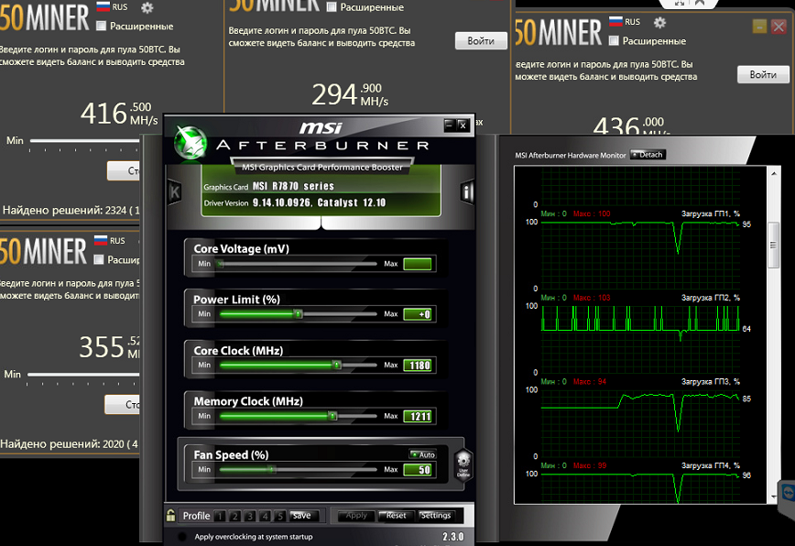Toggle Расширенные checkbox in right 50Miner

pos(614,40)
